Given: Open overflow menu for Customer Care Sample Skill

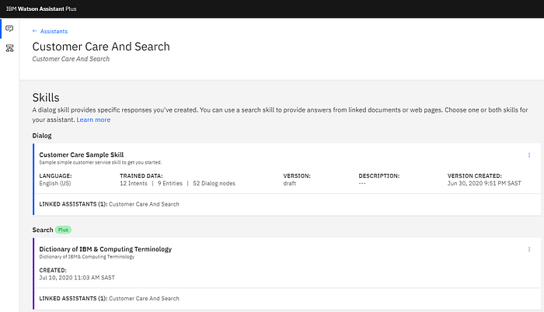Looking at the screenshot, I should click(x=529, y=155).
